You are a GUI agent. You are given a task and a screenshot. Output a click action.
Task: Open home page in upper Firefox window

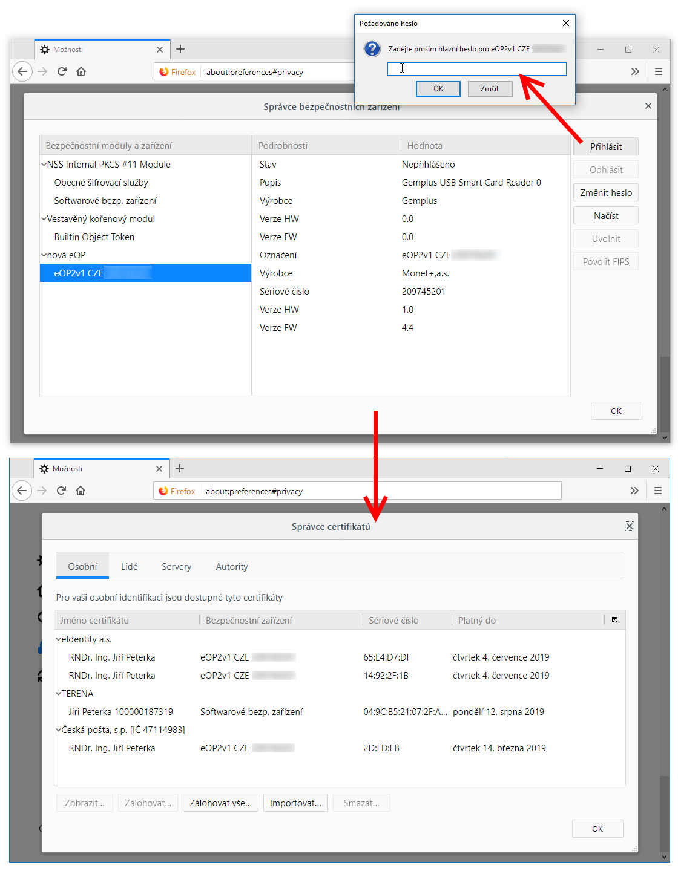point(81,71)
